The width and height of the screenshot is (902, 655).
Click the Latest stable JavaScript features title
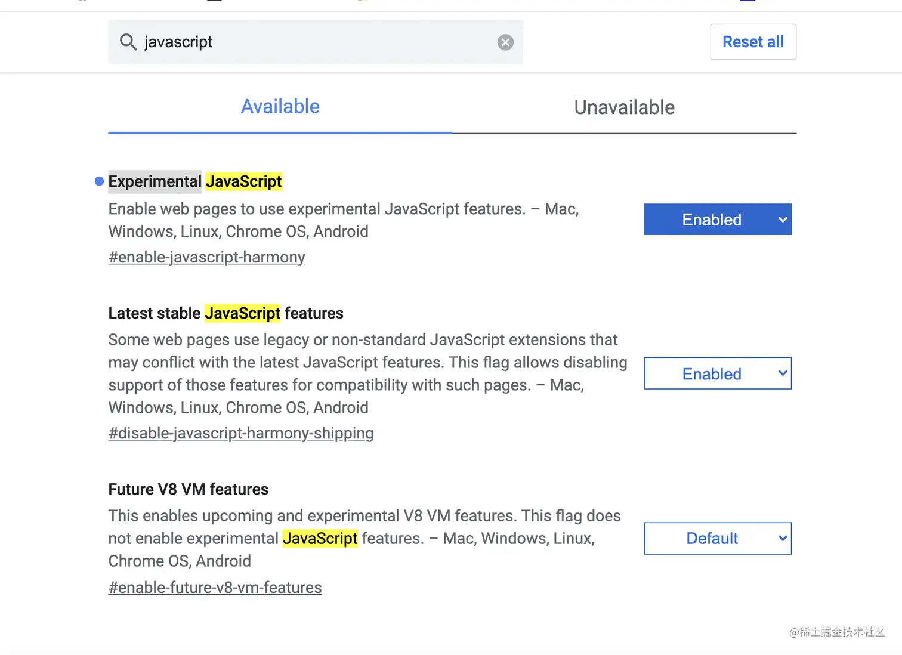225,313
